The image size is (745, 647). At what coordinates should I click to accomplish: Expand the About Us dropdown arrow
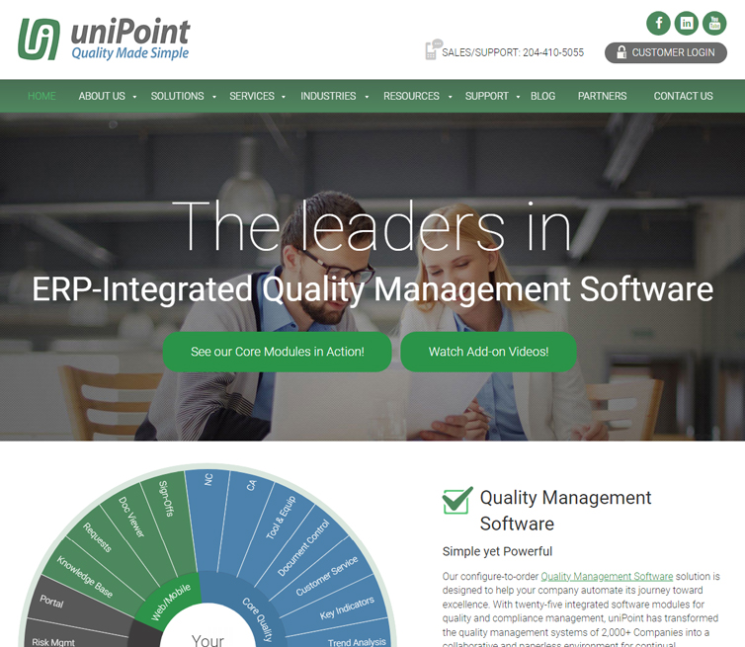coord(135,97)
